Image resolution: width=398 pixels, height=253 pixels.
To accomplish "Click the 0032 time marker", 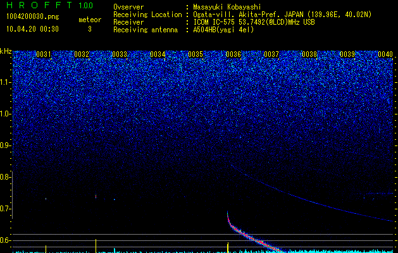I will coord(82,54).
